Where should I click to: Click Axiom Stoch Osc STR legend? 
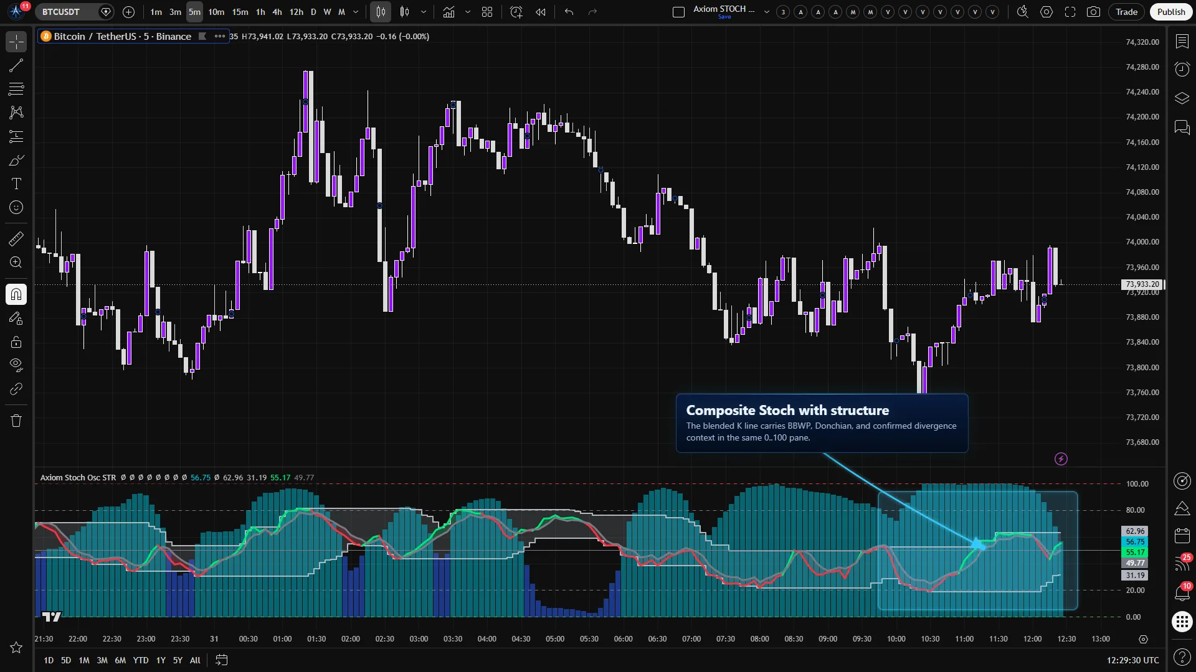(78, 477)
